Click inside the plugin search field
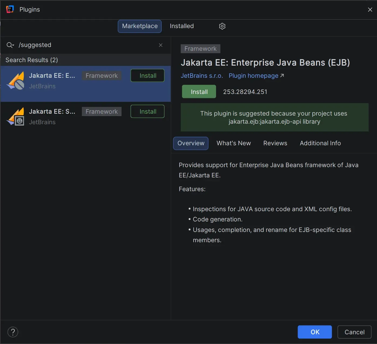377x344 pixels. click(x=86, y=45)
